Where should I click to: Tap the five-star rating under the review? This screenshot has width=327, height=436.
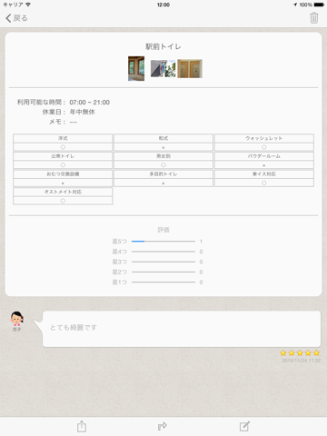click(x=300, y=353)
